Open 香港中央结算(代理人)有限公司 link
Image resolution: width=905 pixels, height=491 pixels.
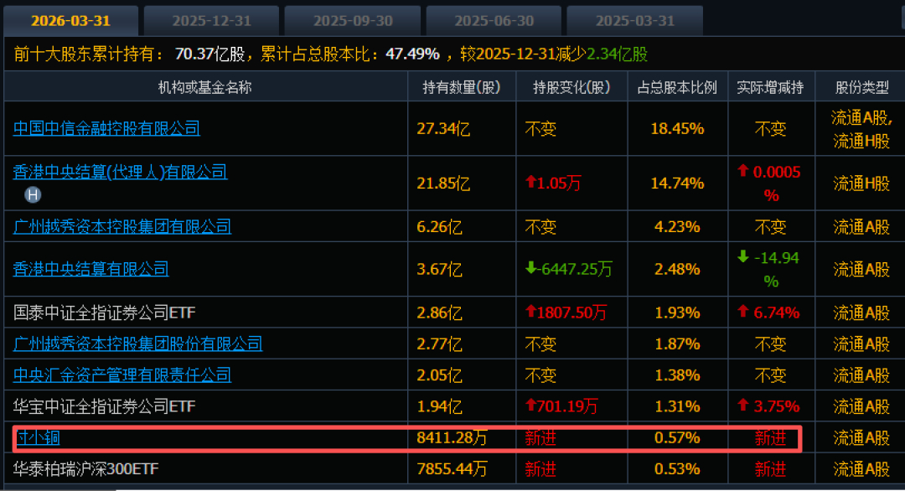(x=120, y=172)
